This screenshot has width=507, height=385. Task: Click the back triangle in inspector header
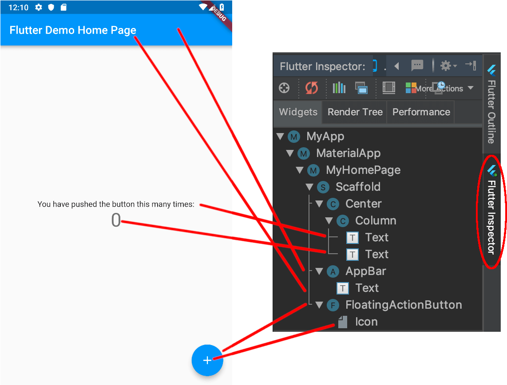[397, 66]
